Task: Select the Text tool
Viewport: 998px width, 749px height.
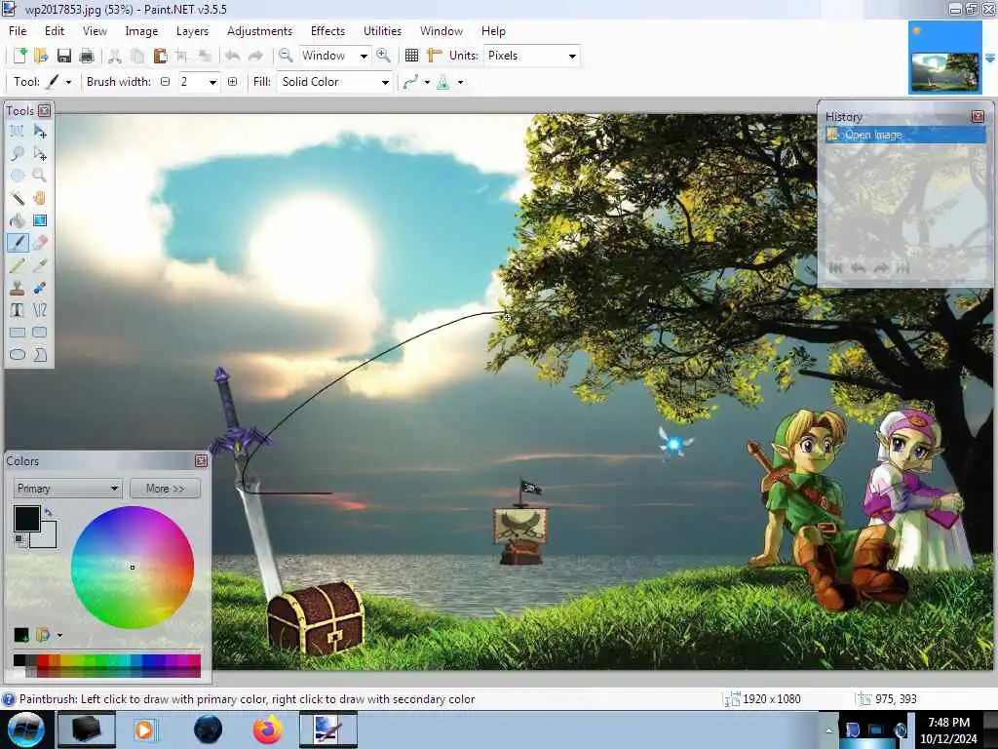Action: pos(18,310)
